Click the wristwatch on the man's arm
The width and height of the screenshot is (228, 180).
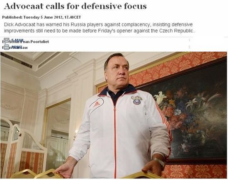(x=159, y=162)
